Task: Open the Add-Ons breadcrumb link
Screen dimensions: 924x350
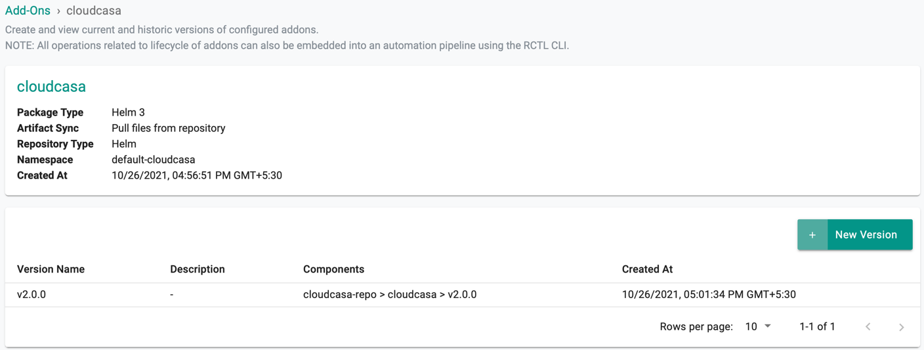Action: tap(28, 11)
